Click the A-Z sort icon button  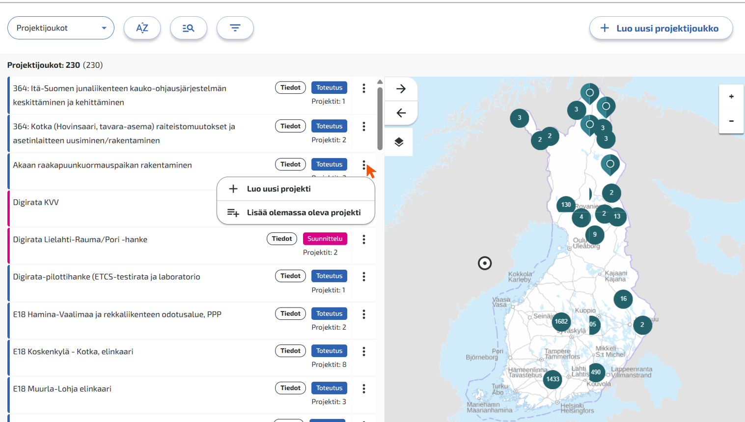point(142,28)
